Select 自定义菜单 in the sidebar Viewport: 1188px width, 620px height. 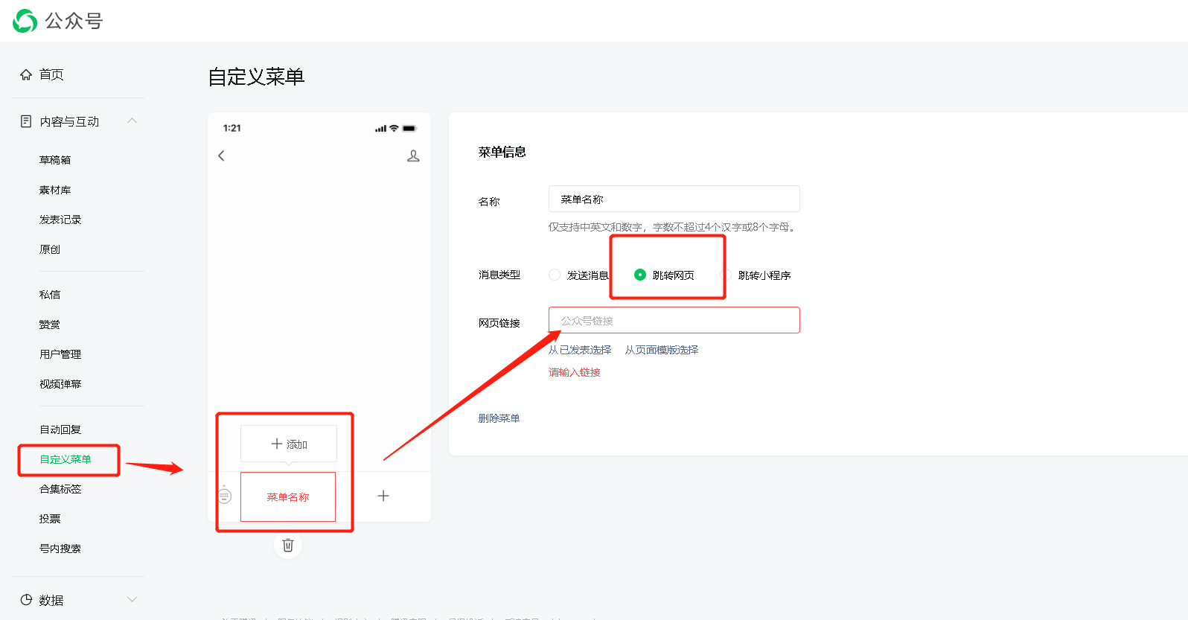[66, 459]
